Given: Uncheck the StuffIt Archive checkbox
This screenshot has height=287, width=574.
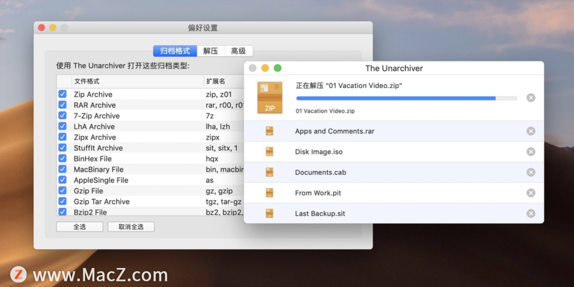Looking at the screenshot, I should tap(62, 147).
